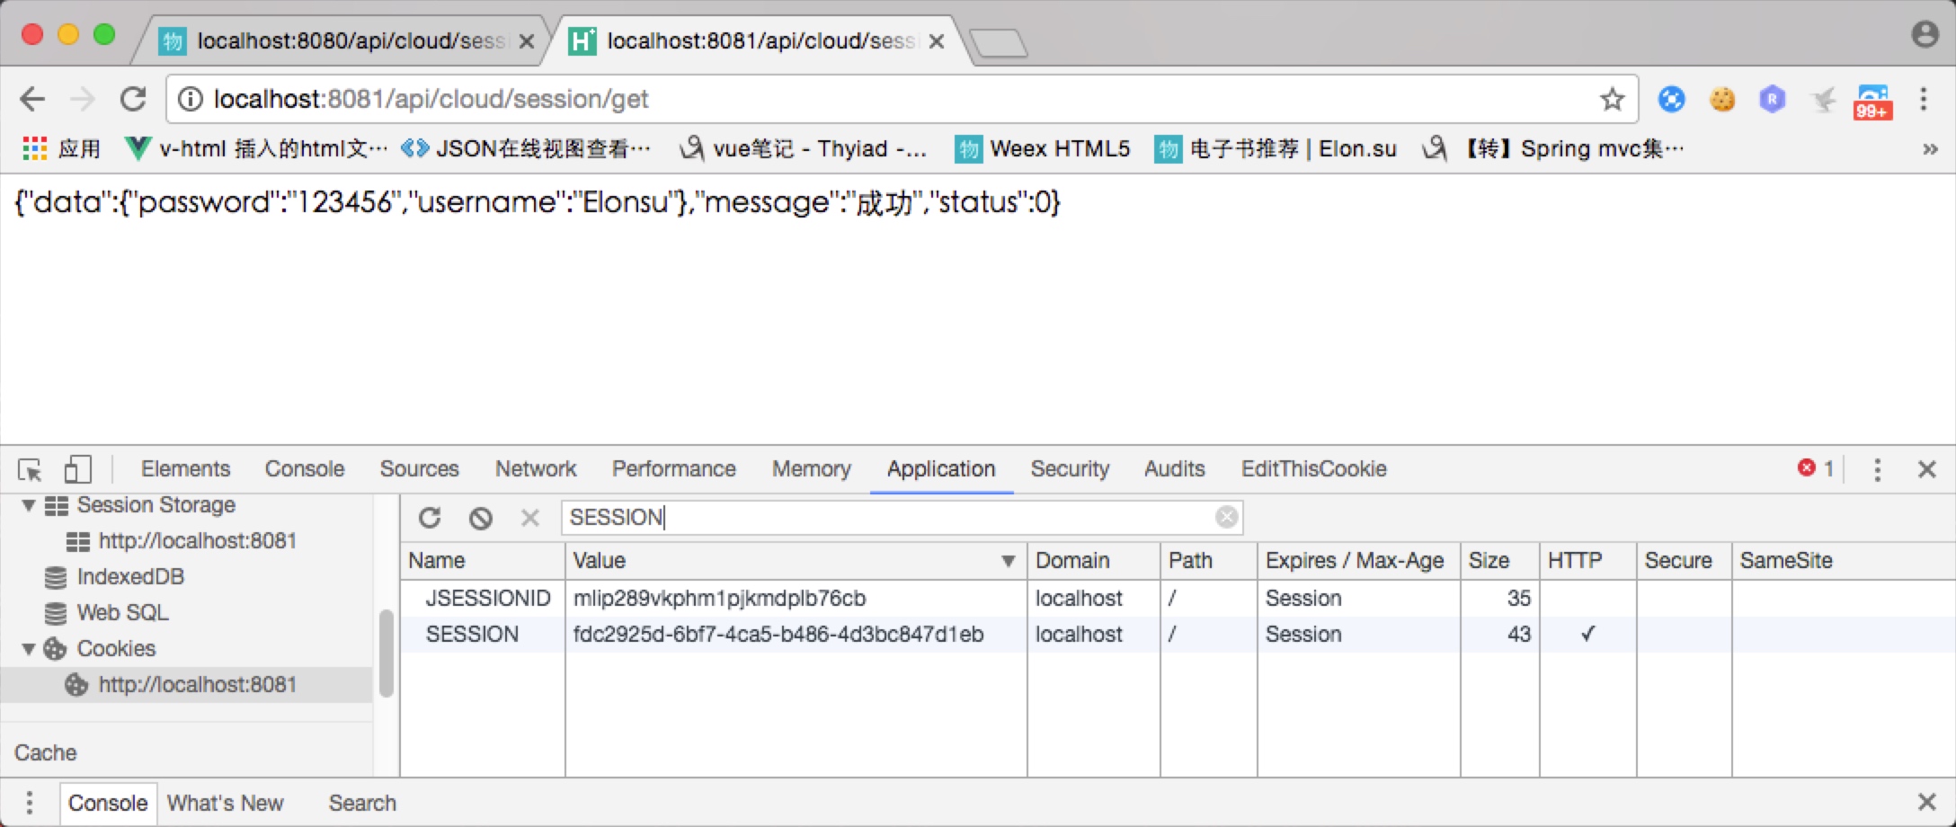Switch to the Security tab
The height and width of the screenshot is (827, 1956).
coord(1070,469)
